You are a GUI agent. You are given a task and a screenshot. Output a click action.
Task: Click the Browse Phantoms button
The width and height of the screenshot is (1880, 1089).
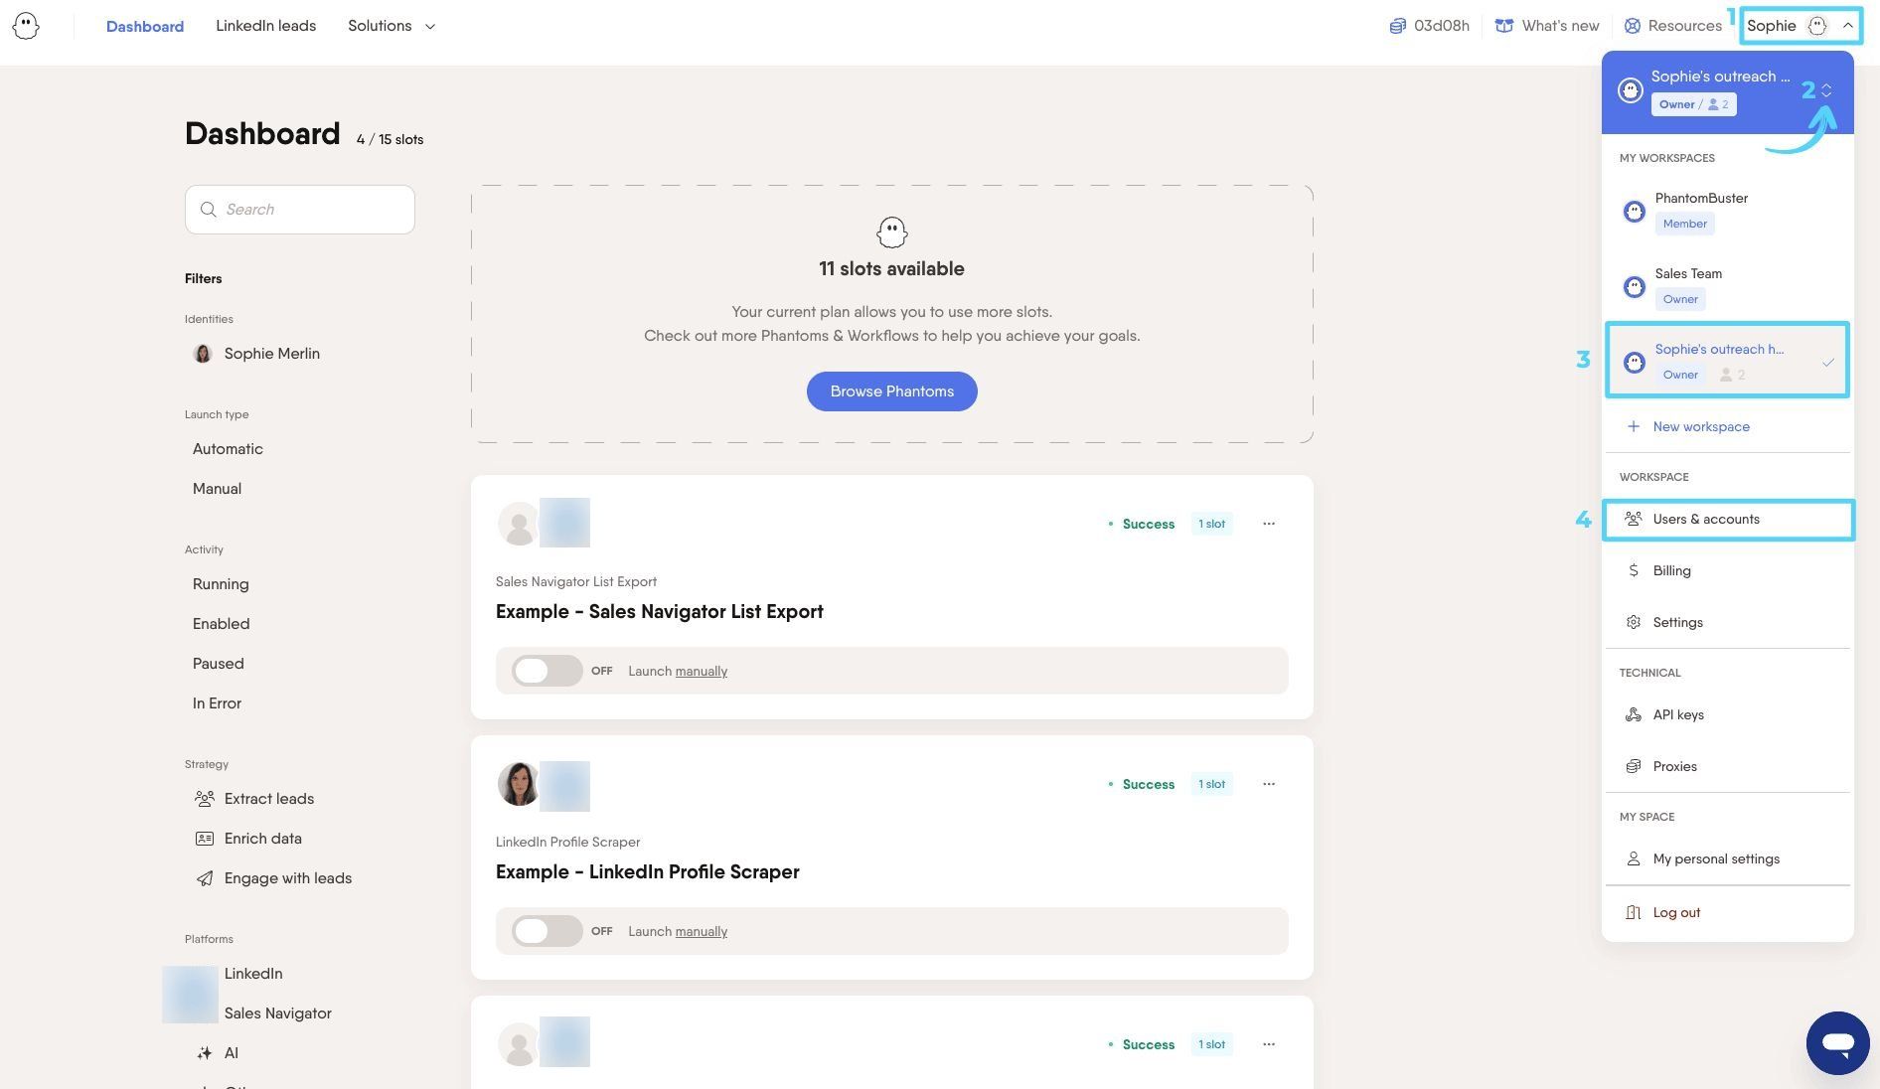click(891, 391)
